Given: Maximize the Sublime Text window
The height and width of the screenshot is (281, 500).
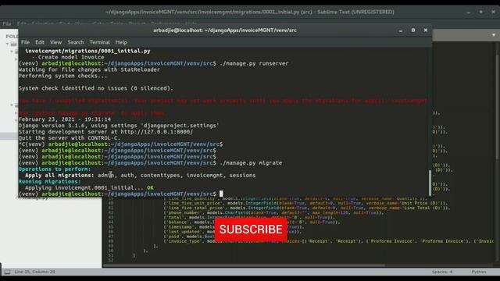Looking at the screenshot, I should pyautogui.click(x=481, y=12).
